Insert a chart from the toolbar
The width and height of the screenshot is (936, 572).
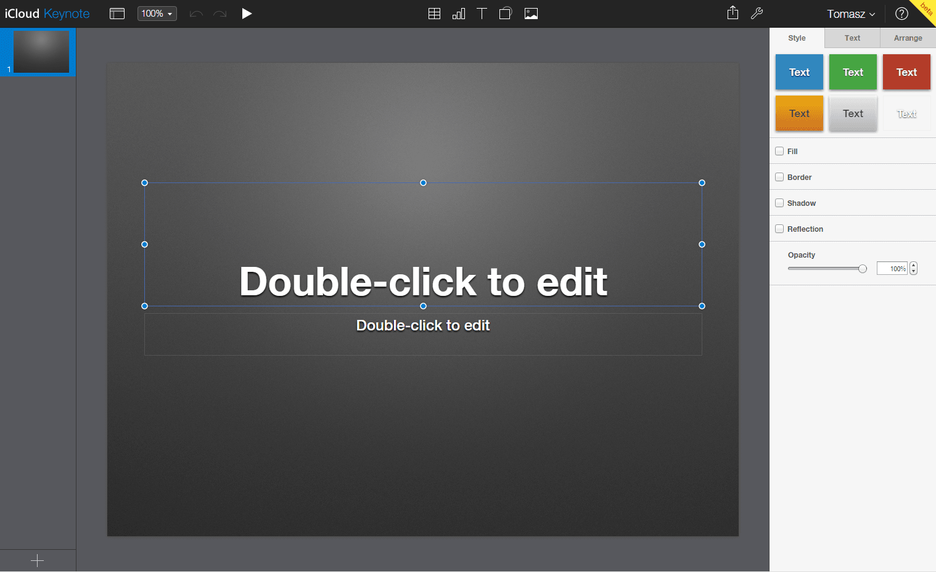pyautogui.click(x=458, y=14)
